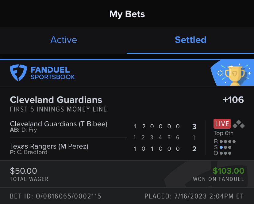The width and height of the screenshot is (254, 204).
Task: Tap the FanDuel Sportsbook wordmark
Action: (52, 73)
